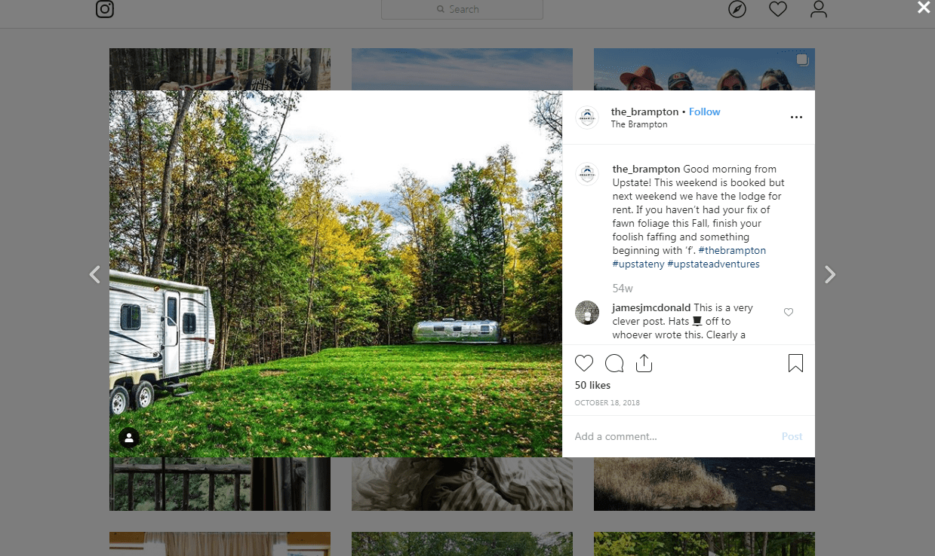The image size is (935, 556).
Task: Follow the_brampton account
Action: tap(705, 112)
